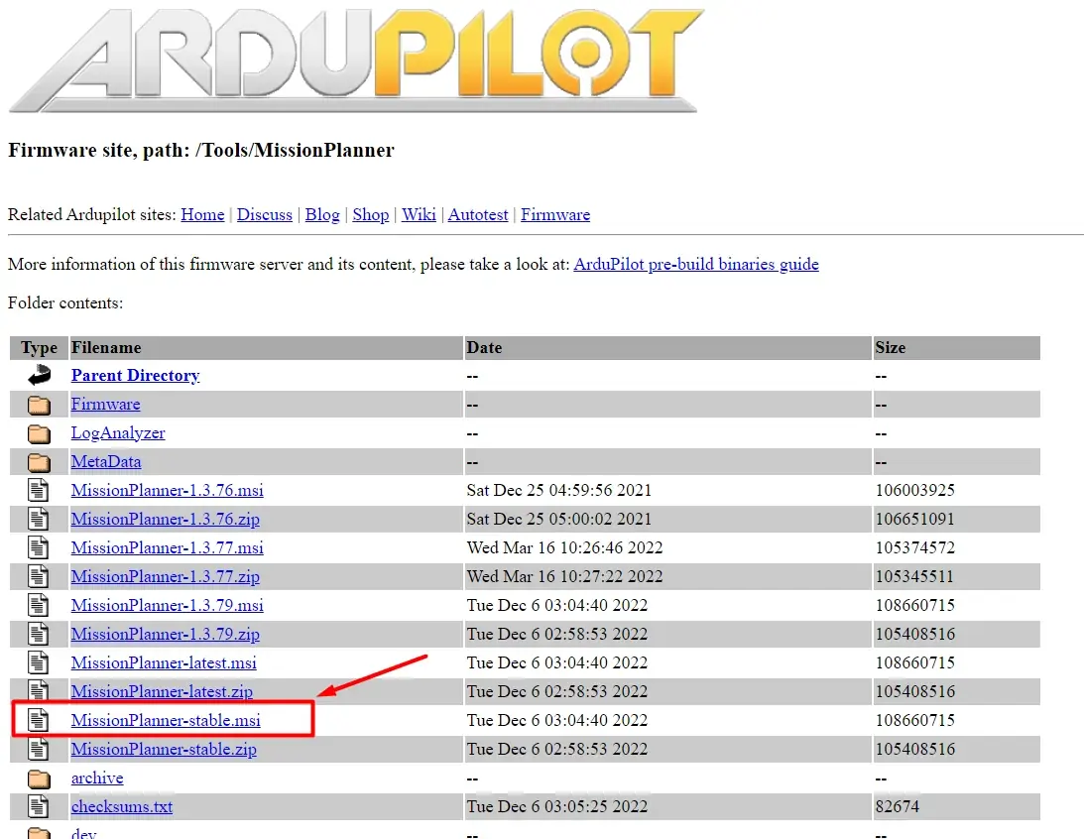This screenshot has width=1084, height=839.
Task: Click the Folder contents label
Action: 65,302
